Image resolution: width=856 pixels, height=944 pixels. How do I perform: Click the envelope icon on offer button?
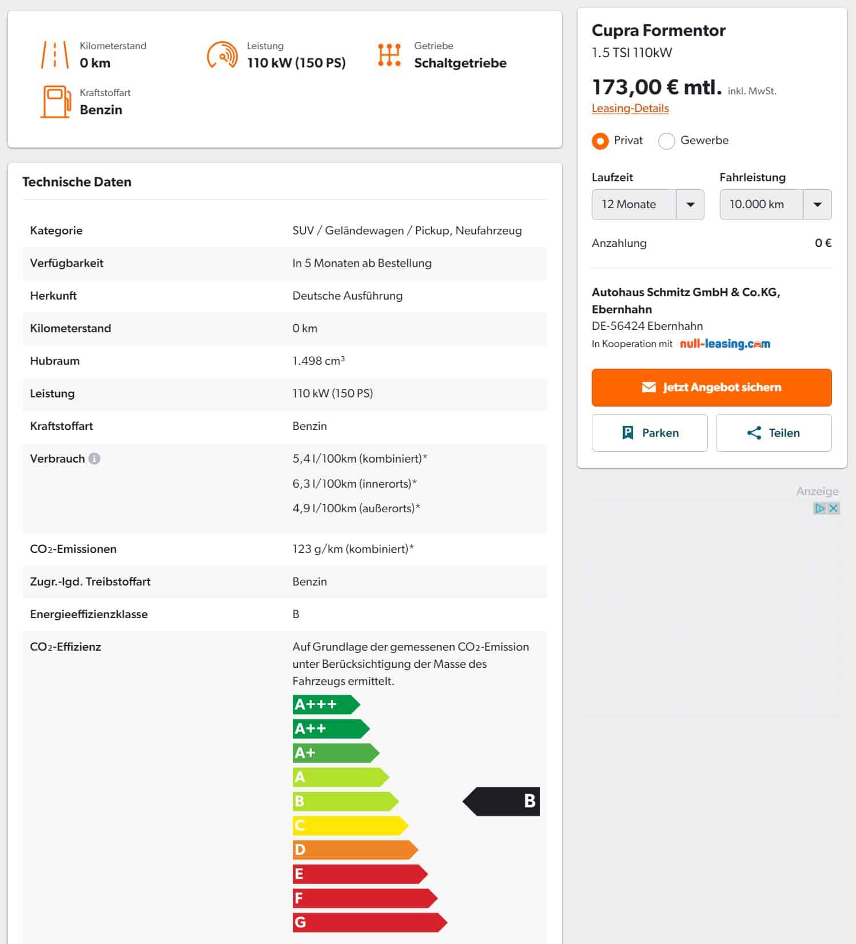(648, 387)
